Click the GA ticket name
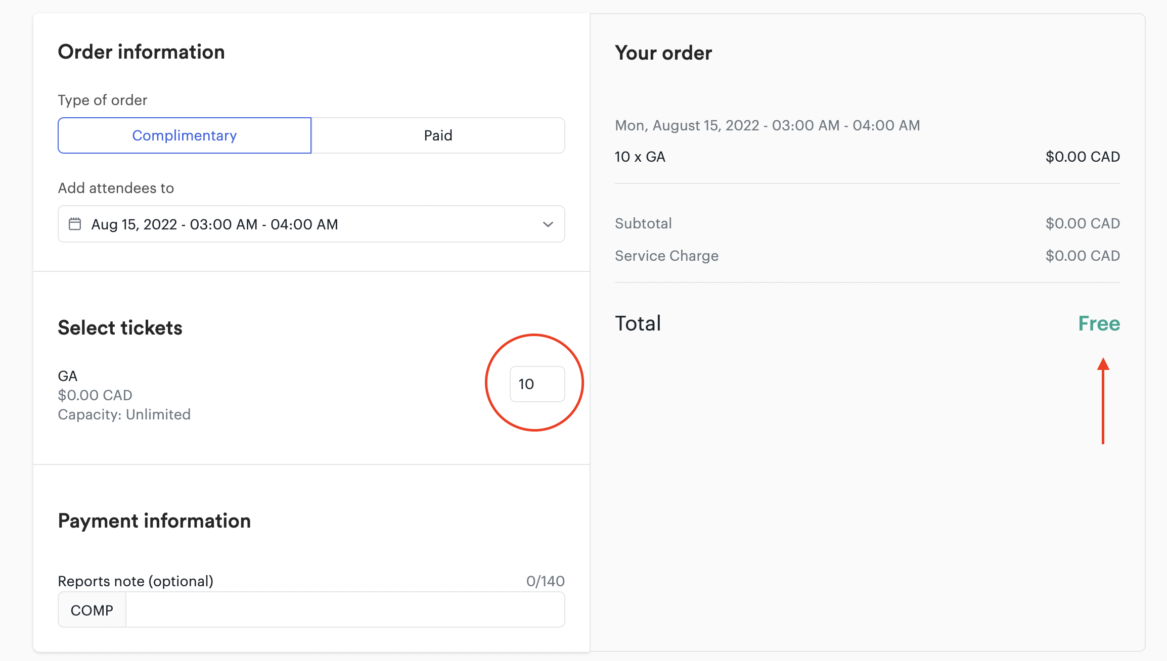 68,376
